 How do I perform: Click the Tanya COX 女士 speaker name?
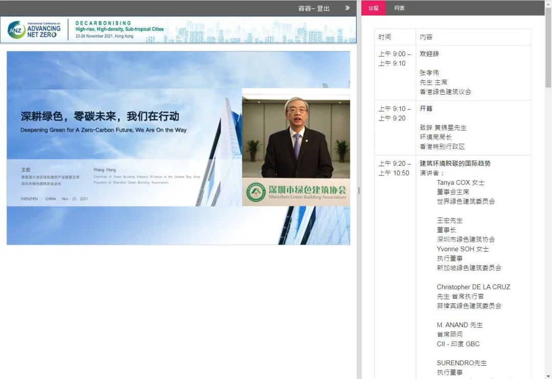point(461,183)
